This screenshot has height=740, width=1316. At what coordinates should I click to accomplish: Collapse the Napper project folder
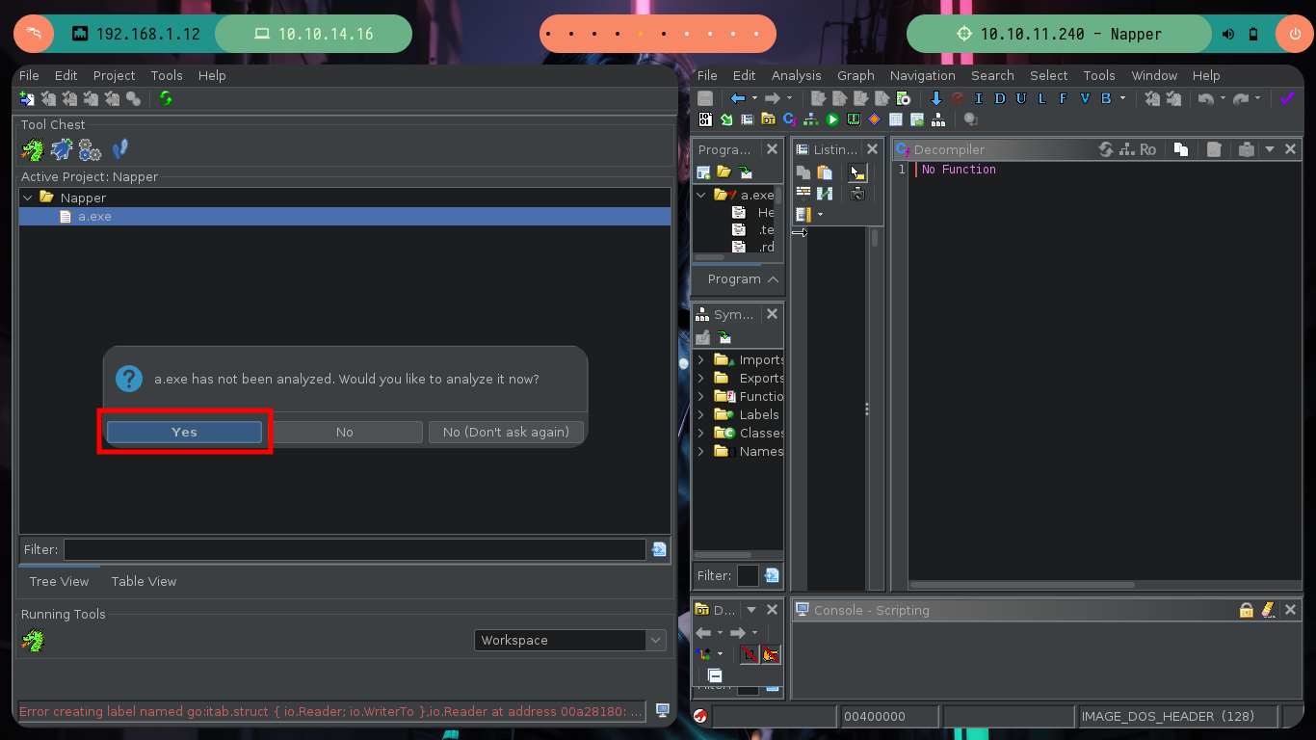[27, 198]
